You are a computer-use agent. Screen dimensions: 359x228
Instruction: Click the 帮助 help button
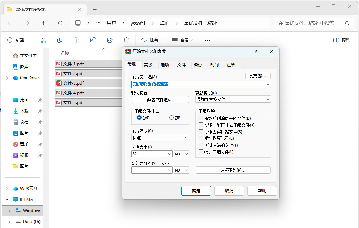(x=262, y=191)
